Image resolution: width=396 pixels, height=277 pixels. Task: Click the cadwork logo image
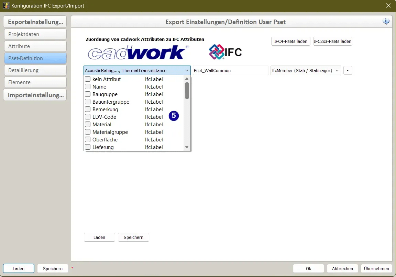click(x=137, y=53)
